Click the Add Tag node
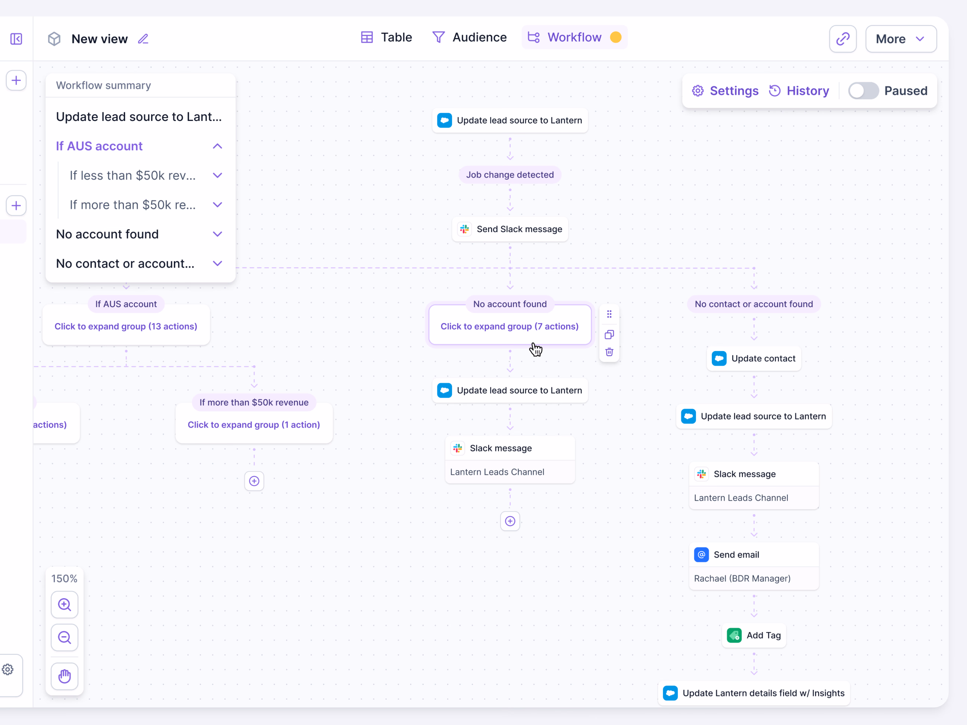 coord(754,635)
